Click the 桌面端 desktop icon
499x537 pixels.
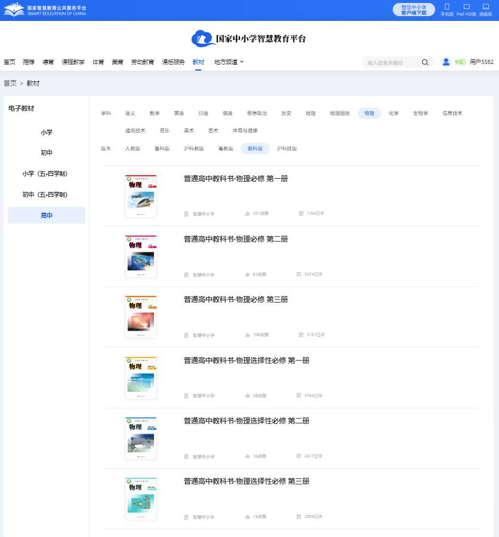point(485,7)
